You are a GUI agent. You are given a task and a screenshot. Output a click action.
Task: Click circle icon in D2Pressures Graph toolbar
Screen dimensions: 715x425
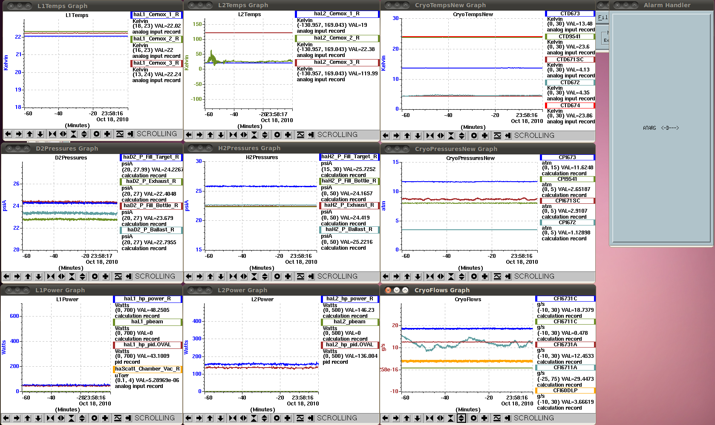coord(95,277)
